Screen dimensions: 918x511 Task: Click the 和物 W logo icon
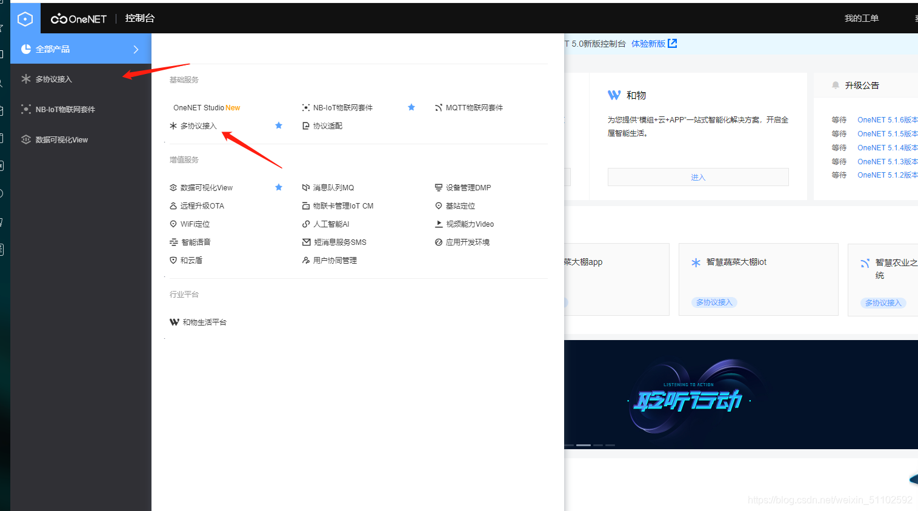tap(614, 95)
